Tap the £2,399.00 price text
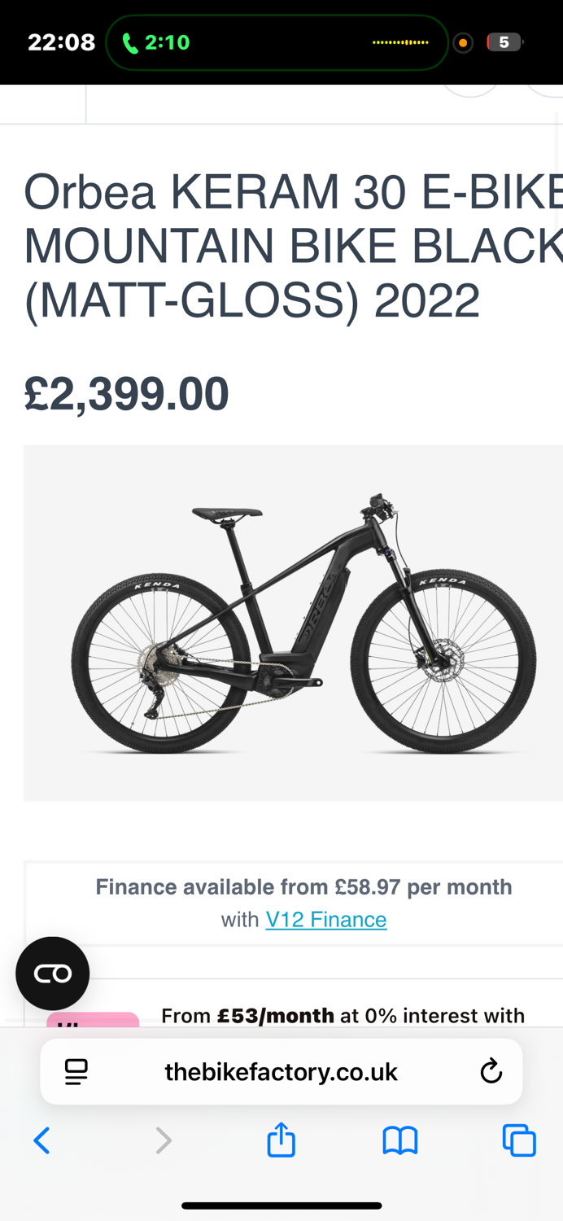This screenshot has width=563, height=1221. [x=126, y=393]
